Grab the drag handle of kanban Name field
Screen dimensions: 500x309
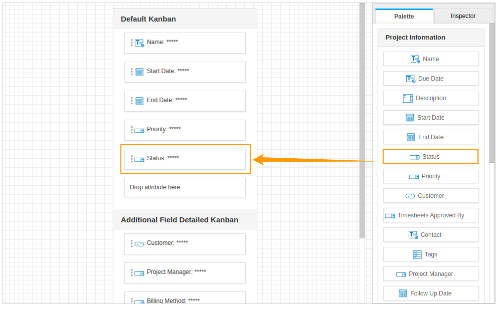coord(132,43)
